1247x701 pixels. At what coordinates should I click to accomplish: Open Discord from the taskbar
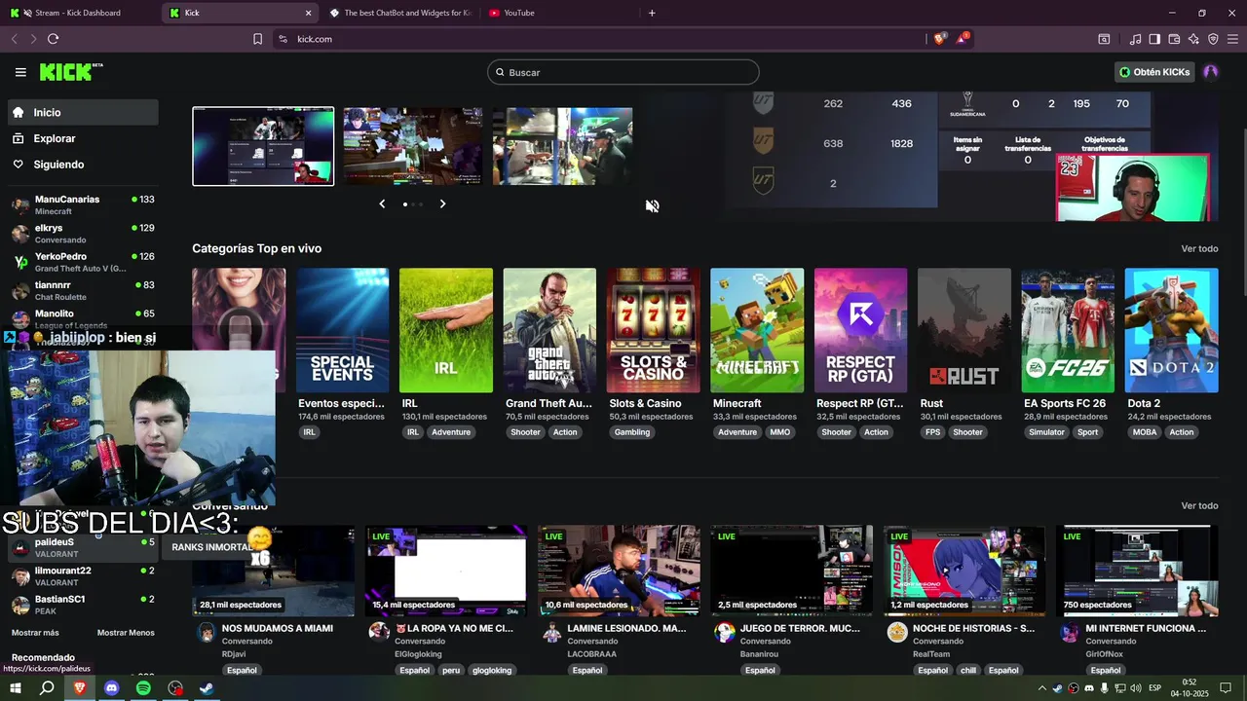coord(111,687)
